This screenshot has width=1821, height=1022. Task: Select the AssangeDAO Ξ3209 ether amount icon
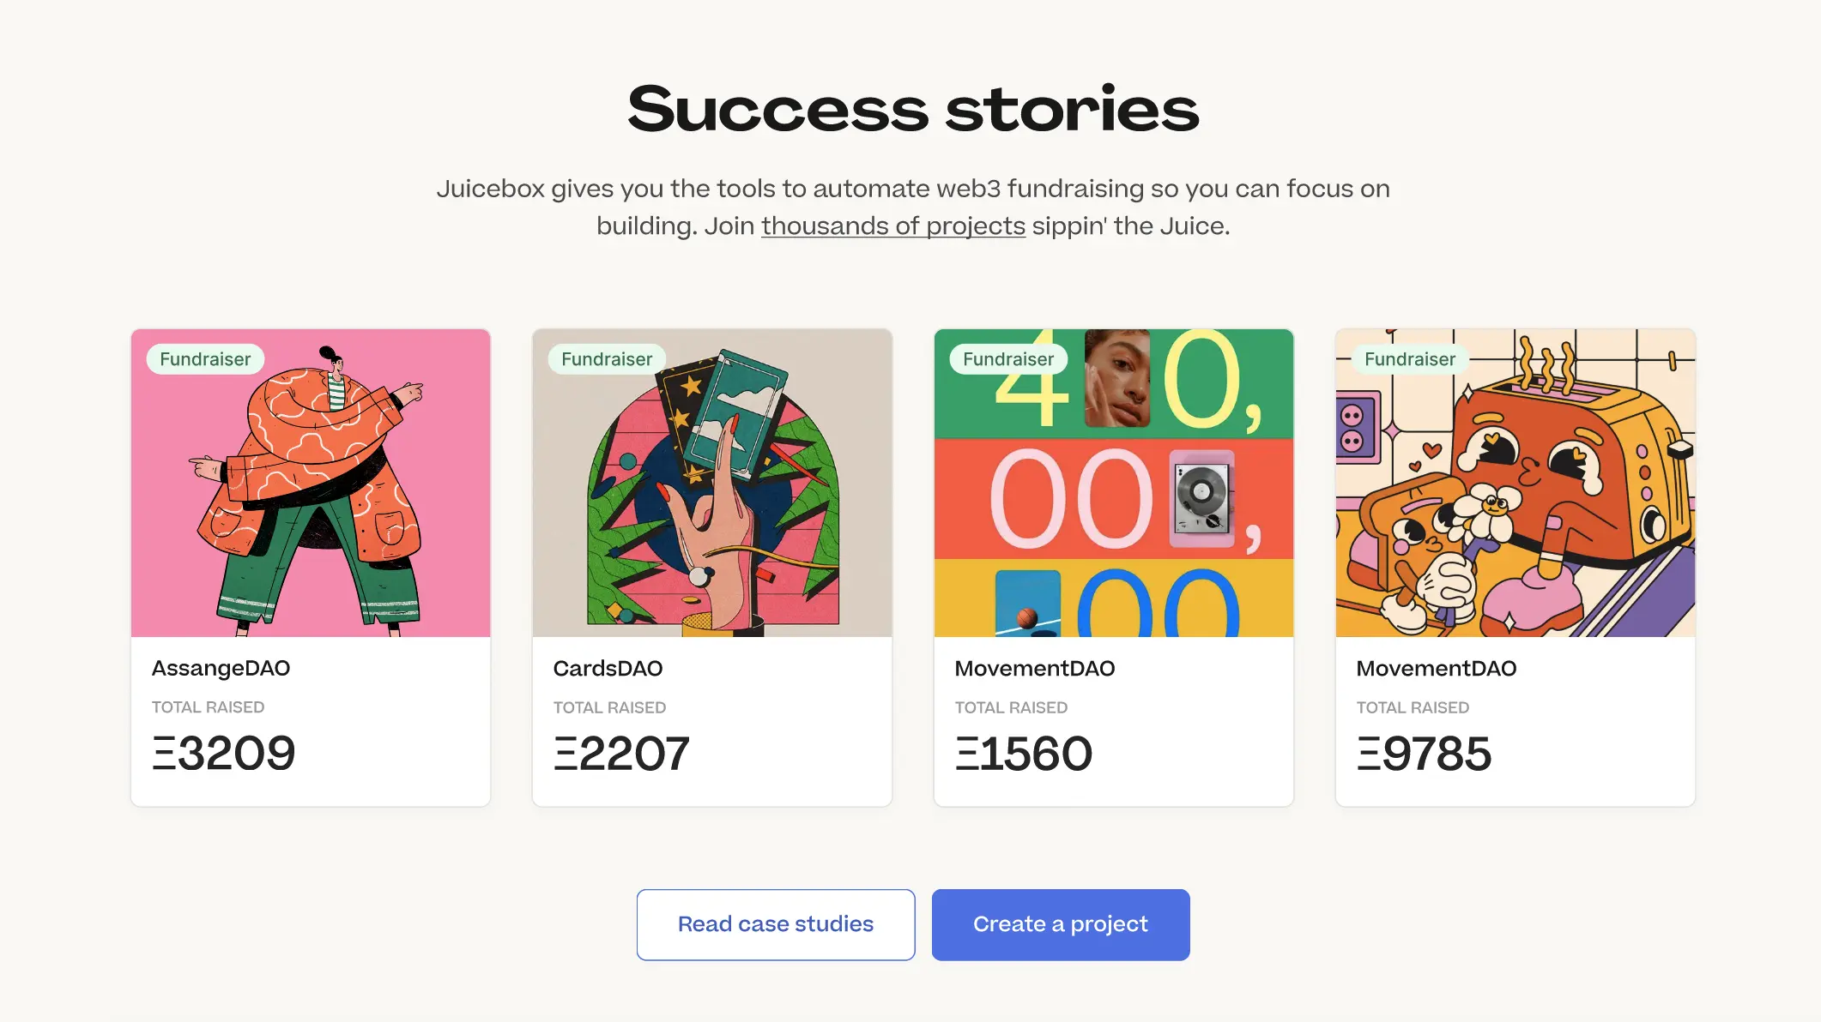(x=166, y=753)
